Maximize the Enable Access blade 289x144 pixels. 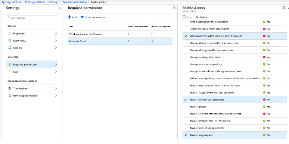(283, 8)
